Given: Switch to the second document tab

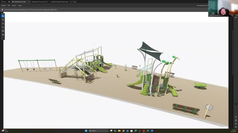Looking at the screenshot, I should [x=40, y=2].
